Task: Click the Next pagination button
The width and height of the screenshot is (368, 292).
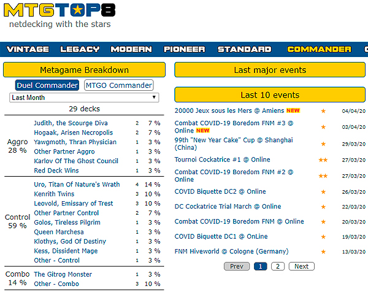Action: [301, 266]
